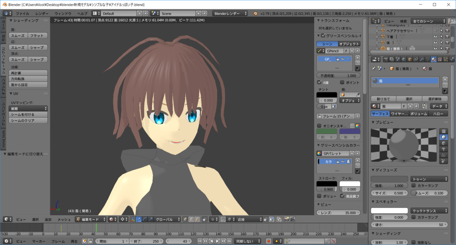456x245 pixels.
Task: Uncheck the 高品質フ checkbox
Action: (342, 196)
